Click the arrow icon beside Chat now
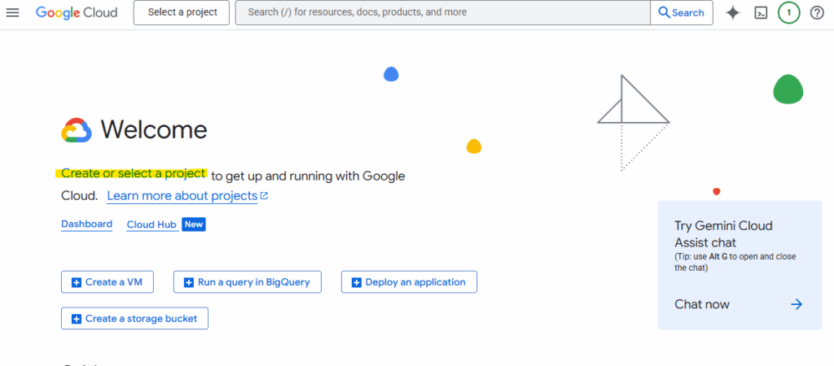The image size is (834, 366). pyautogui.click(x=797, y=304)
